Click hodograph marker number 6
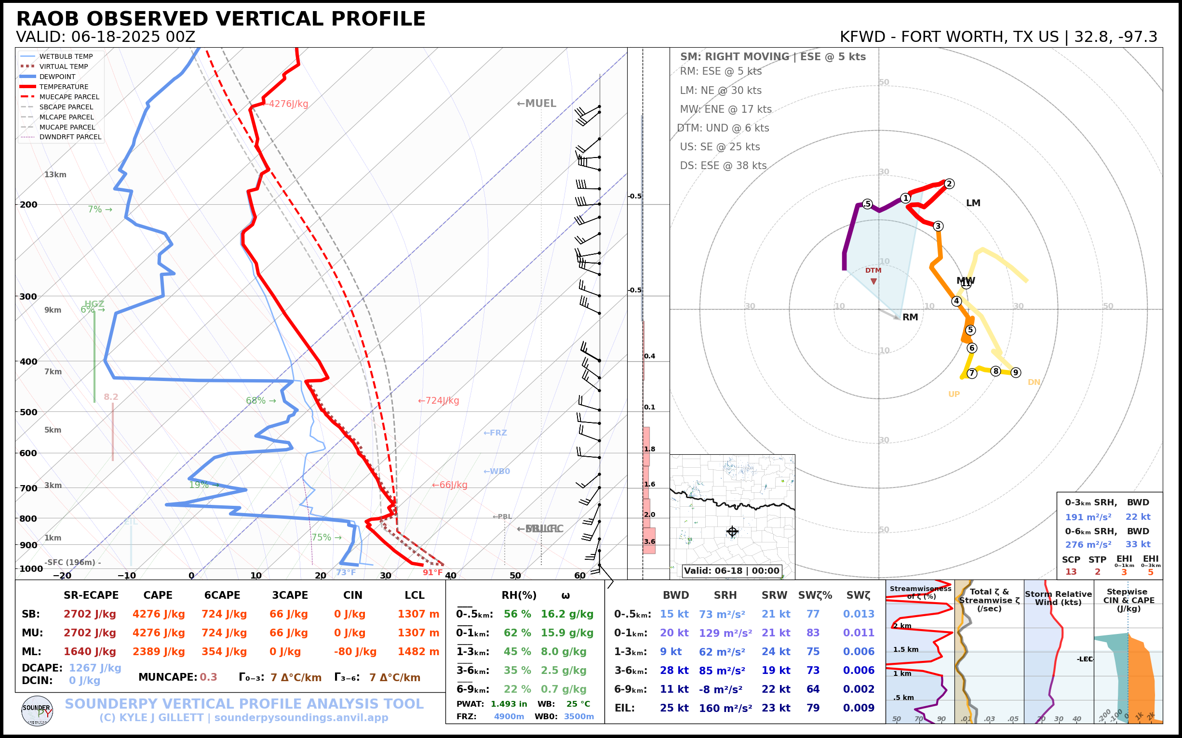 click(x=972, y=348)
